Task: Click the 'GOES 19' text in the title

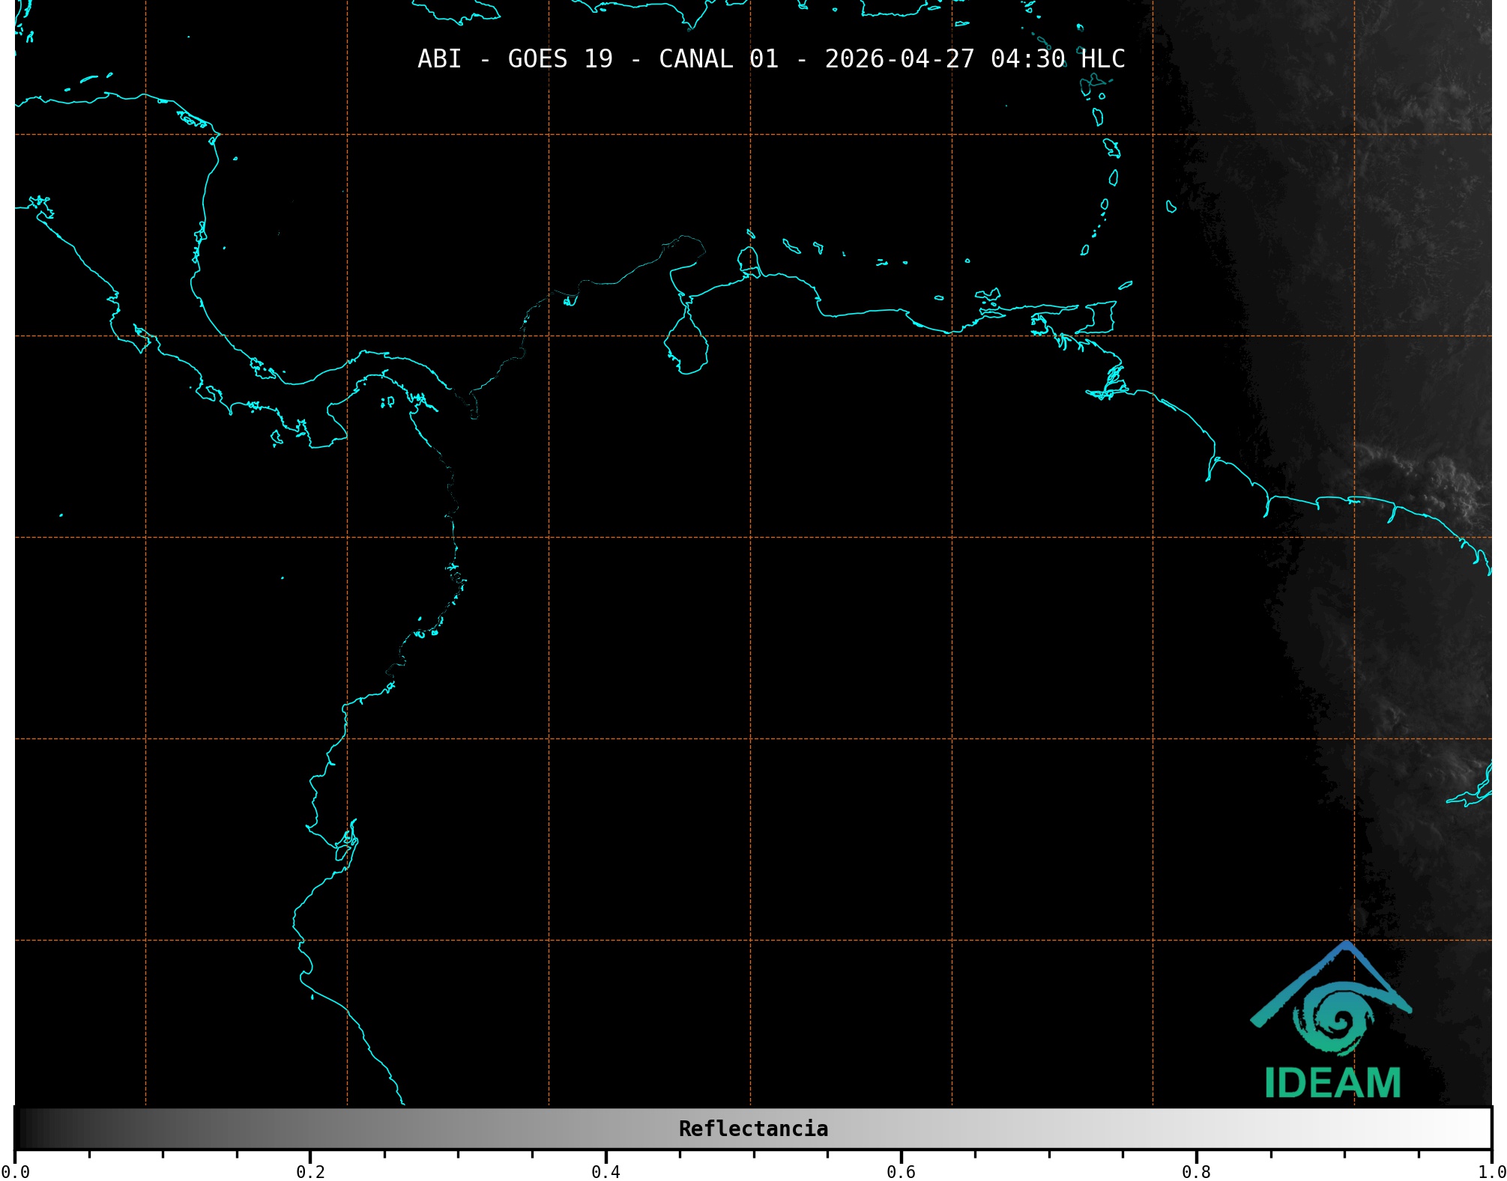Action: [x=560, y=59]
